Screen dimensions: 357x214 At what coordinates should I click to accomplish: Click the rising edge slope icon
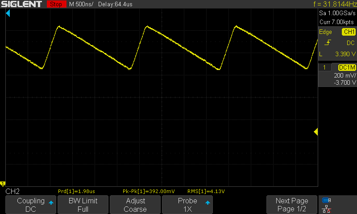pyautogui.click(x=328, y=42)
